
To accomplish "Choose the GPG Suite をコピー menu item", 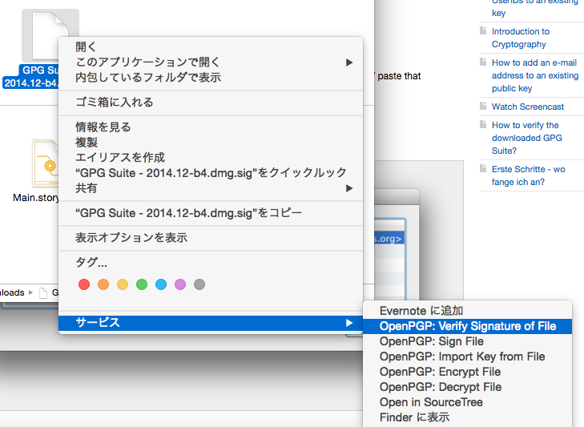I will (211, 213).
